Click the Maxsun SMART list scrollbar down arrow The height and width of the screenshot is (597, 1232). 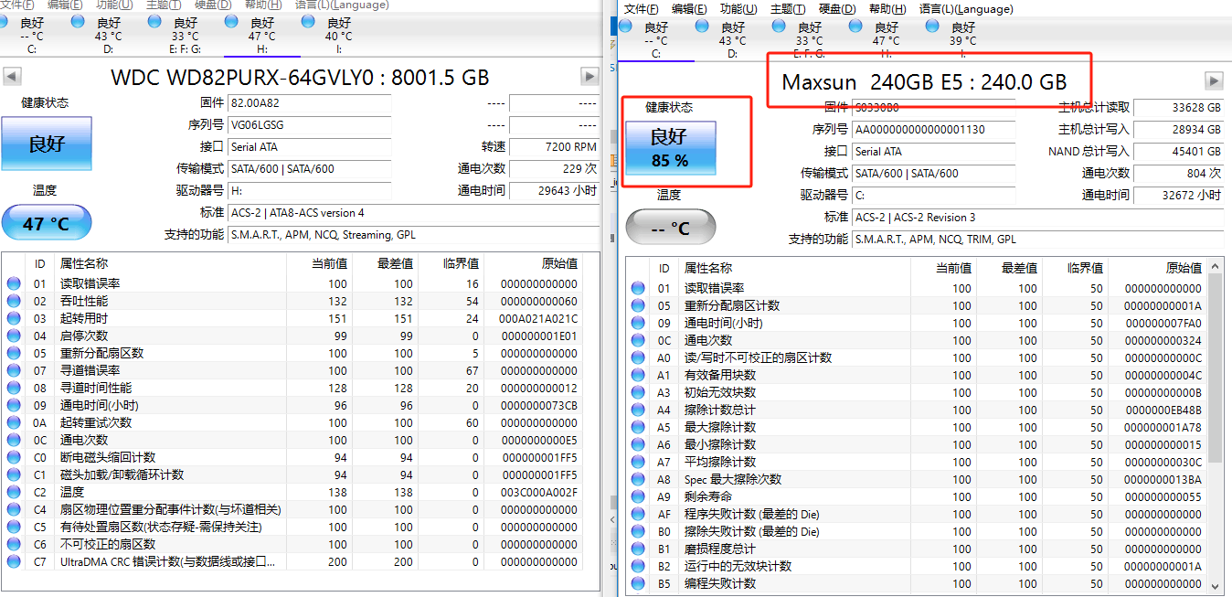pyautogui.click(x=1216, y=585)
